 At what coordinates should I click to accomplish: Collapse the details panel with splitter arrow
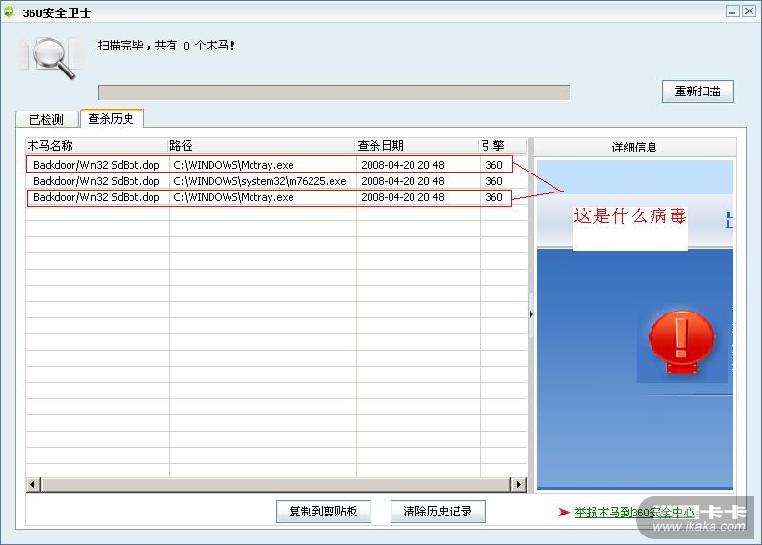point(531,314)
